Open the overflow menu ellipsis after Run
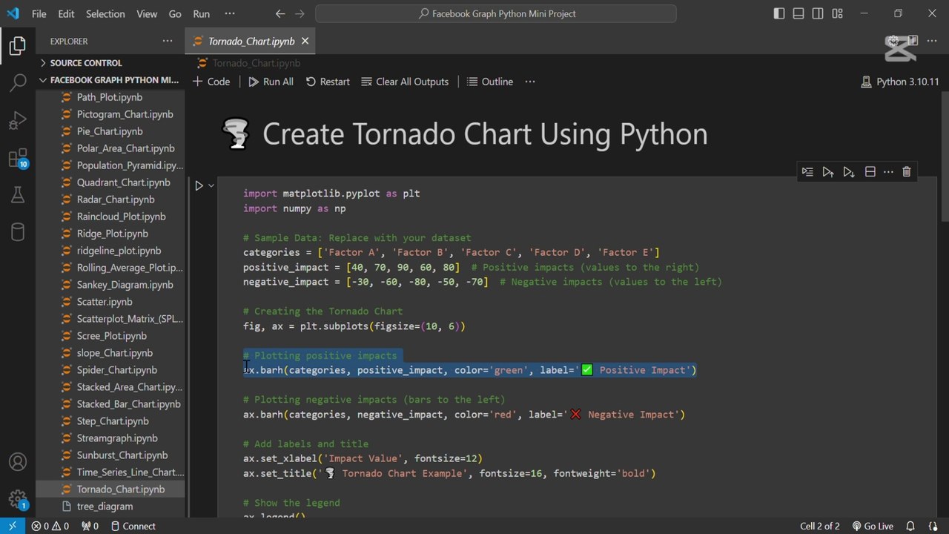The image size is (949, 534). point(230,13)
